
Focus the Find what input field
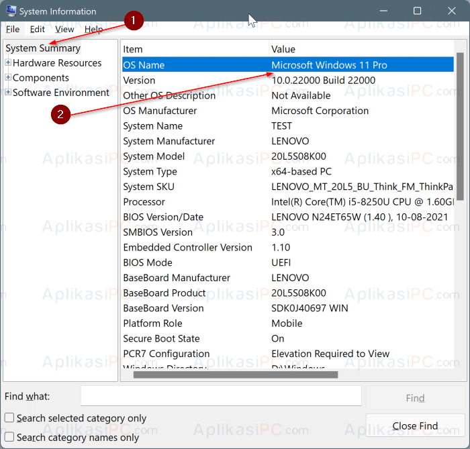coord(221,396)
